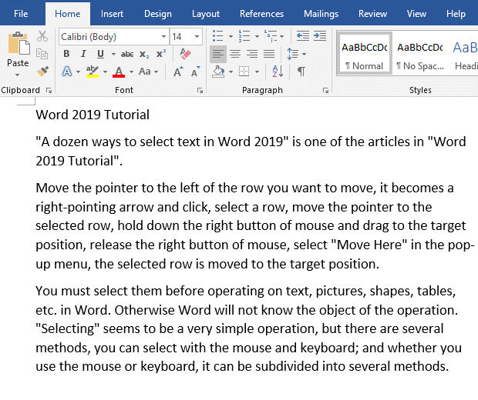The height and width of the screenshot is (400, 478).
Task: Apply red font color
Action: [119, 72]
